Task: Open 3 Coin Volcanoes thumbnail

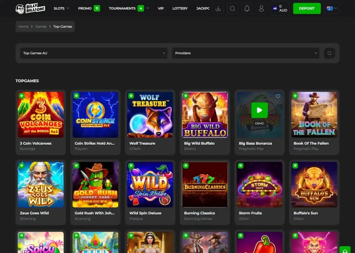Action: pos(41,114)
